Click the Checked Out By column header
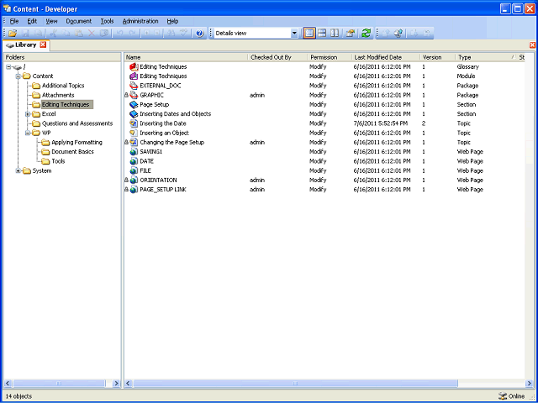 (x=277, y=57)
